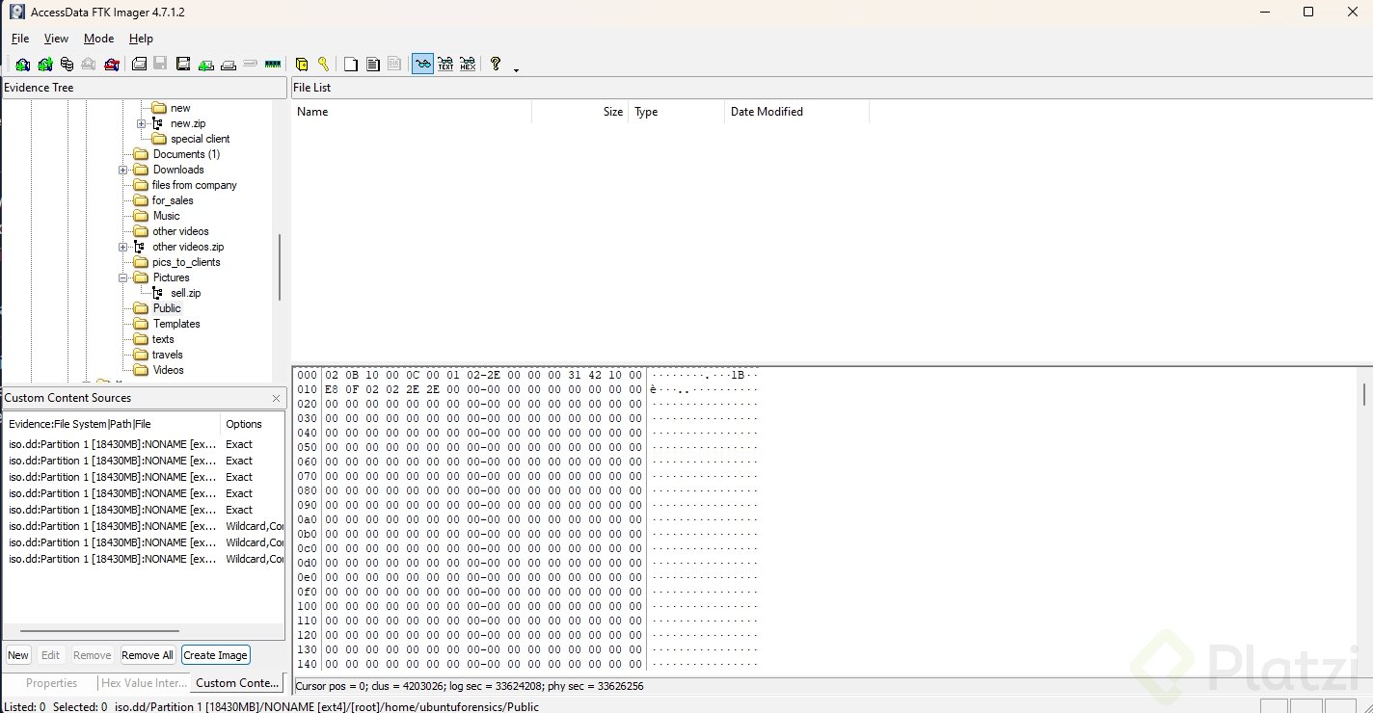Click Create Custom Content Image toolbar icon
This screenshot has width=1373, height=713.
click(229, 65)
